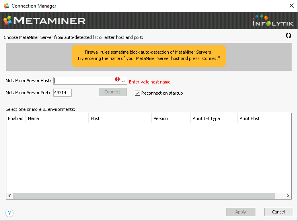Sort by the Audit DB Type column header

click(x=214, y=118)
